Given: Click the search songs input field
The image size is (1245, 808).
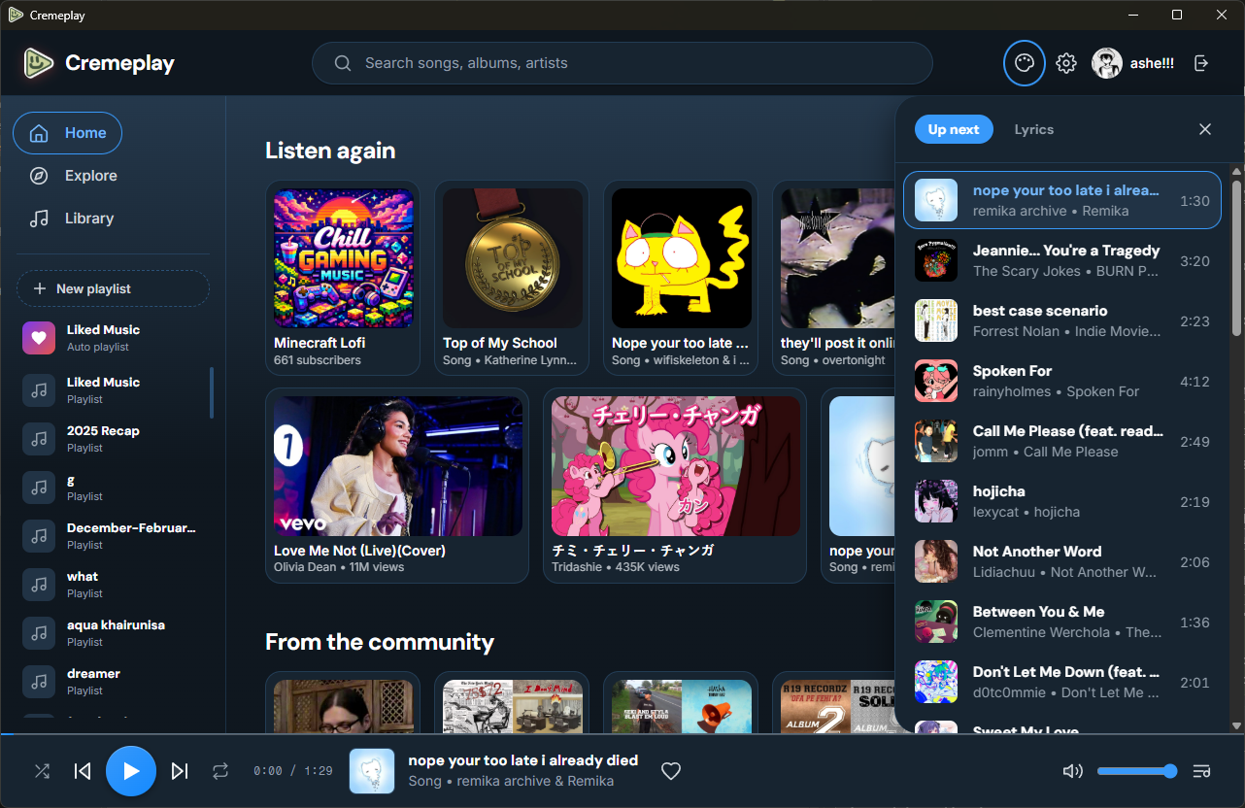Looking at the screenshot, I should click(x=622, y=63).
